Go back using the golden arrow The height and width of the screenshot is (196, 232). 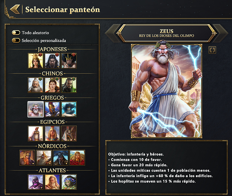[15, 9]
